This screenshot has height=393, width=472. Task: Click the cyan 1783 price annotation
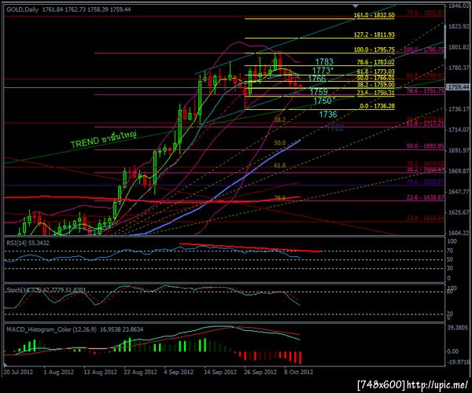324,61
